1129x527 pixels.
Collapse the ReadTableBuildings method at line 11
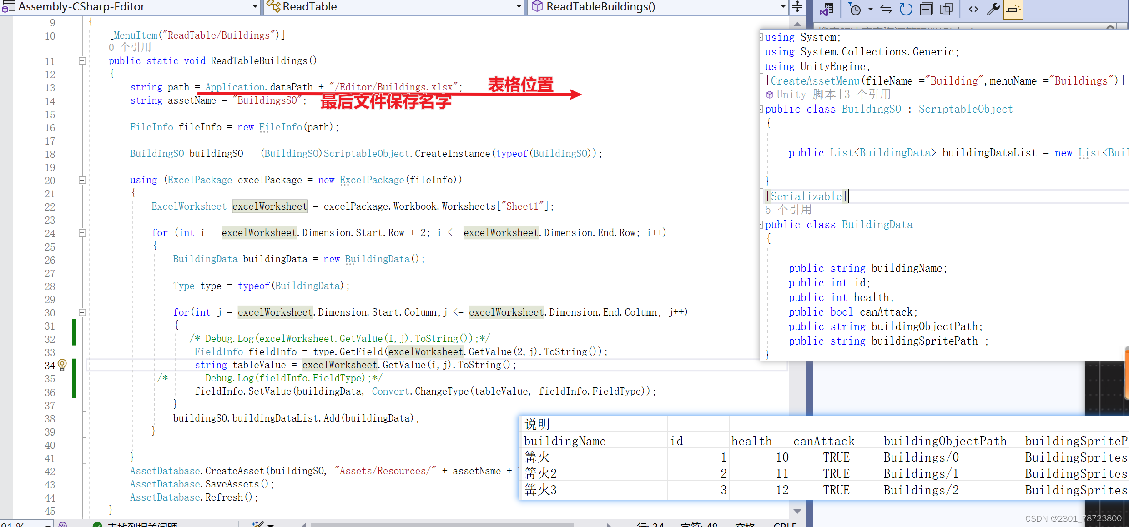pyautogui.click(x=82, y=61)
